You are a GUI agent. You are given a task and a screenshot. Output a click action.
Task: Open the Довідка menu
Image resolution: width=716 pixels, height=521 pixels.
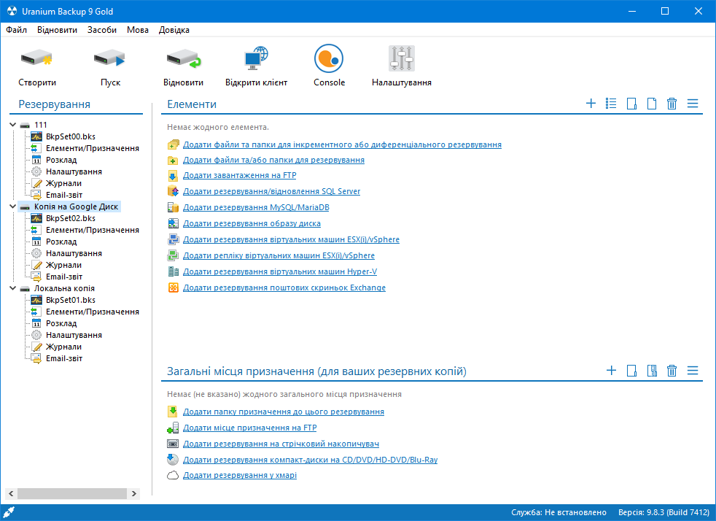pos(174,30)
